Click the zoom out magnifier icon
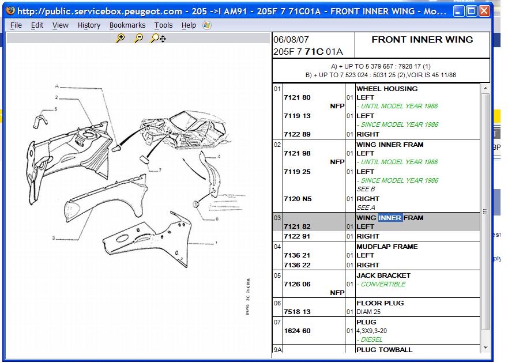The width and height of the screenshot is (523, 363). (x=138, y=39)
